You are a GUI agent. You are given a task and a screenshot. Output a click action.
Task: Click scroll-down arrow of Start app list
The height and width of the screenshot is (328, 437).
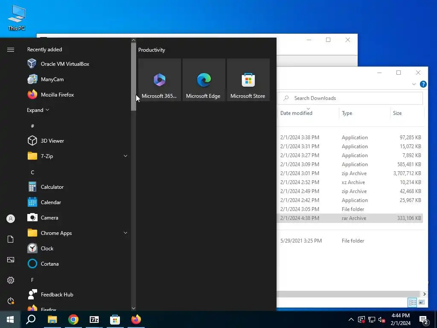pos(134,308)
